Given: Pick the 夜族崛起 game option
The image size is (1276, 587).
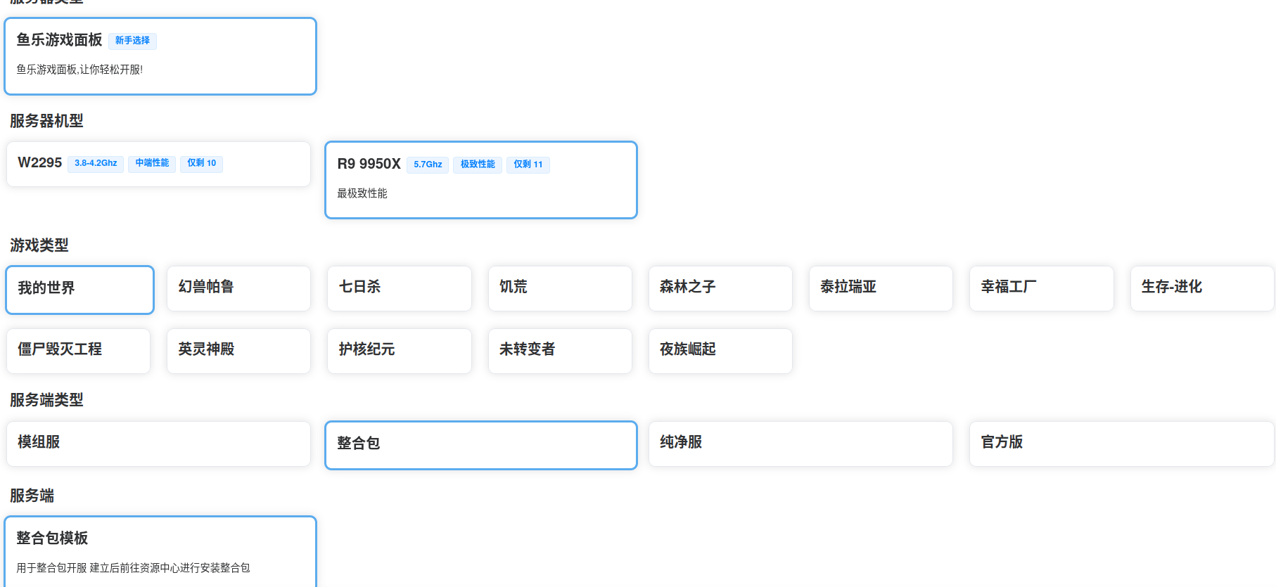Looking at the screenshot, I should [x=720, y=351].
